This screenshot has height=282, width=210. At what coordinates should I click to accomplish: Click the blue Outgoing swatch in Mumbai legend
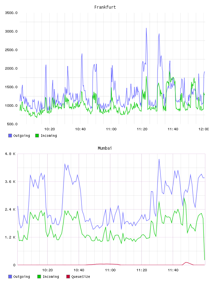(x=10, y=276)
